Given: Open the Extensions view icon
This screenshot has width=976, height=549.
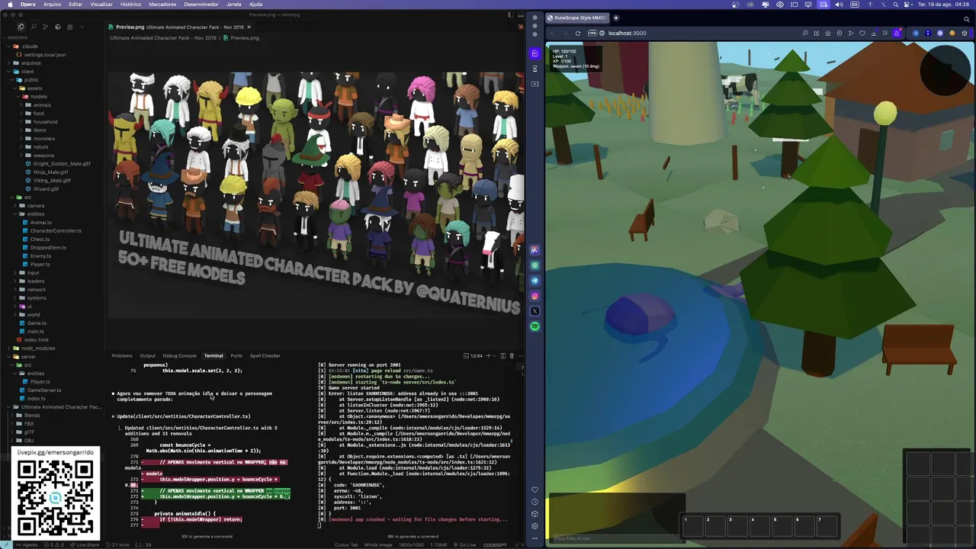Looking at the screenshot, I should pyautogui.click(x=69, y=27).
